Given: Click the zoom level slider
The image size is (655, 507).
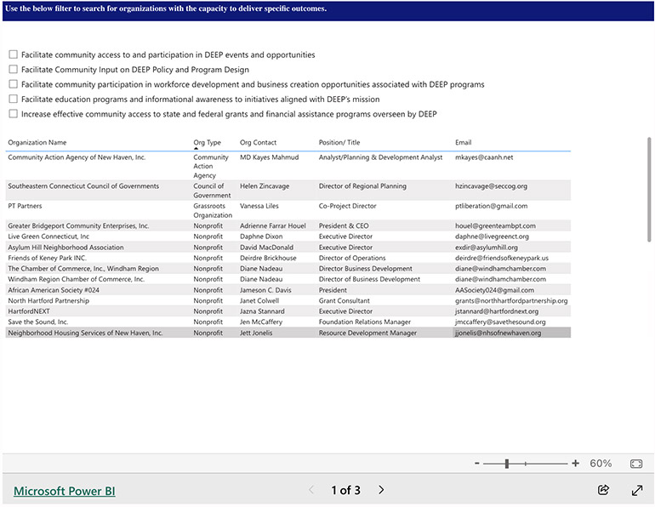Looking at the screenshot, I should pos(508,464).
